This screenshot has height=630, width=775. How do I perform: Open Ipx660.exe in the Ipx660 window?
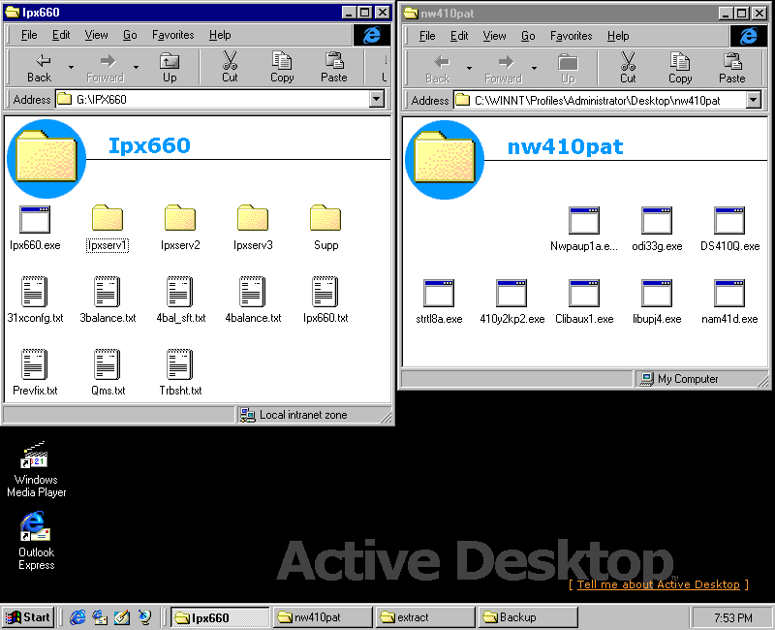(x=35, y=229)
